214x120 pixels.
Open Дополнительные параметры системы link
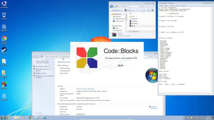[45, 77]
